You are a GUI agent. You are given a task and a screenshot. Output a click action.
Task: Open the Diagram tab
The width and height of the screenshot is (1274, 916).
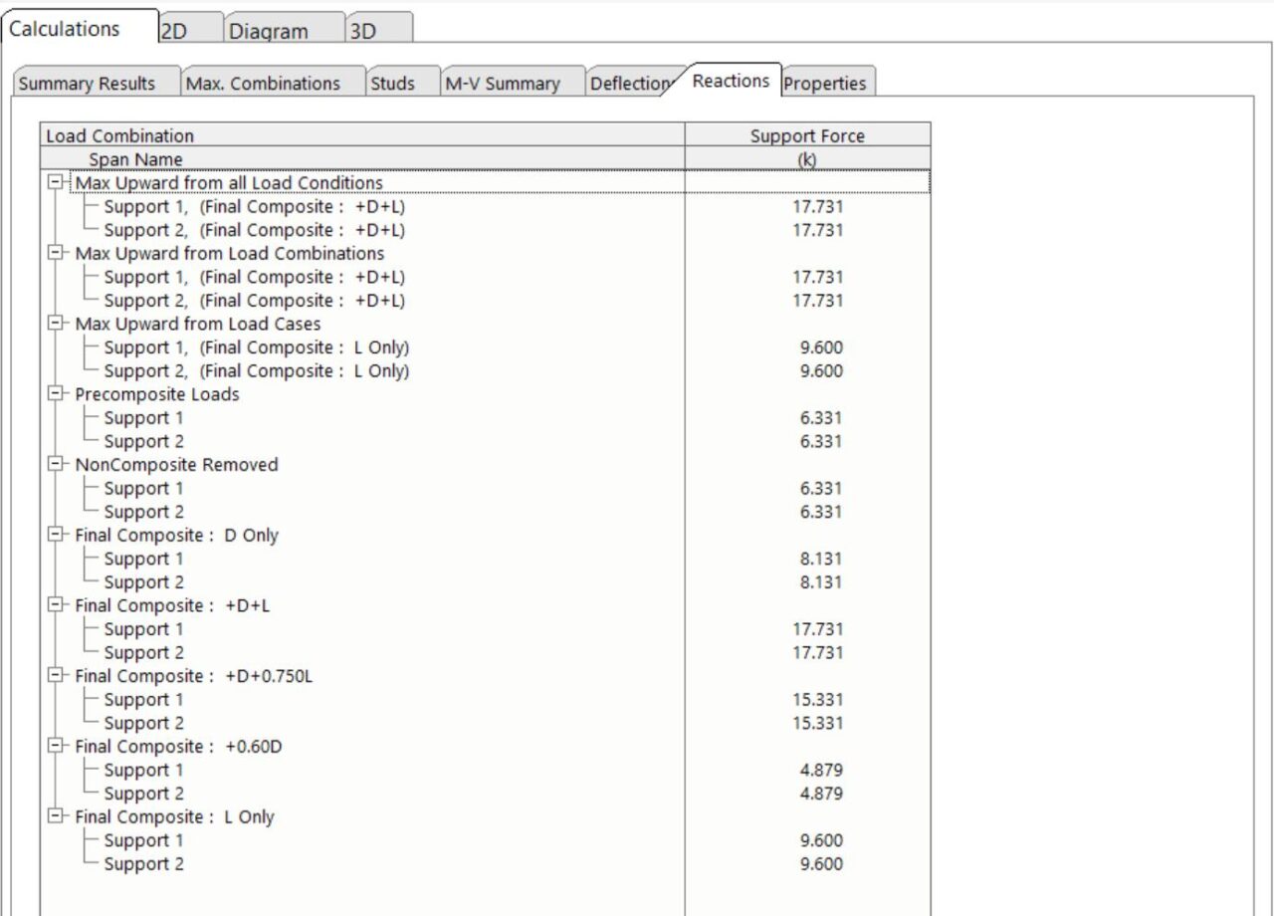point(268,31)
